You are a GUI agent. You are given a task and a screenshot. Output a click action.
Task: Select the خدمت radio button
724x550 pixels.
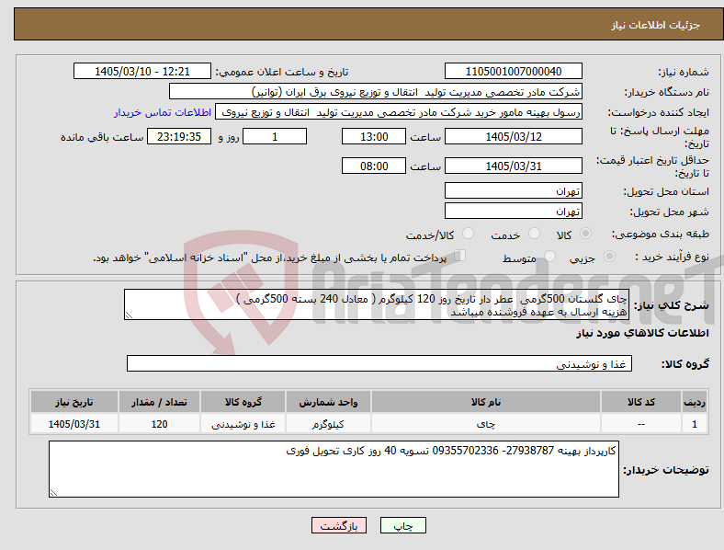pyautogui.click(x=534, y=234)
